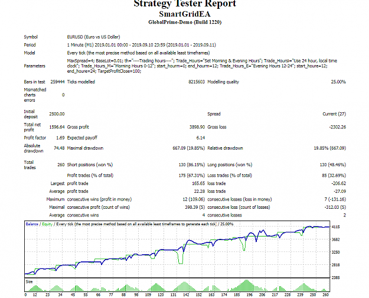
Task: Click the Total trades value 260
Action: [61, 165]
